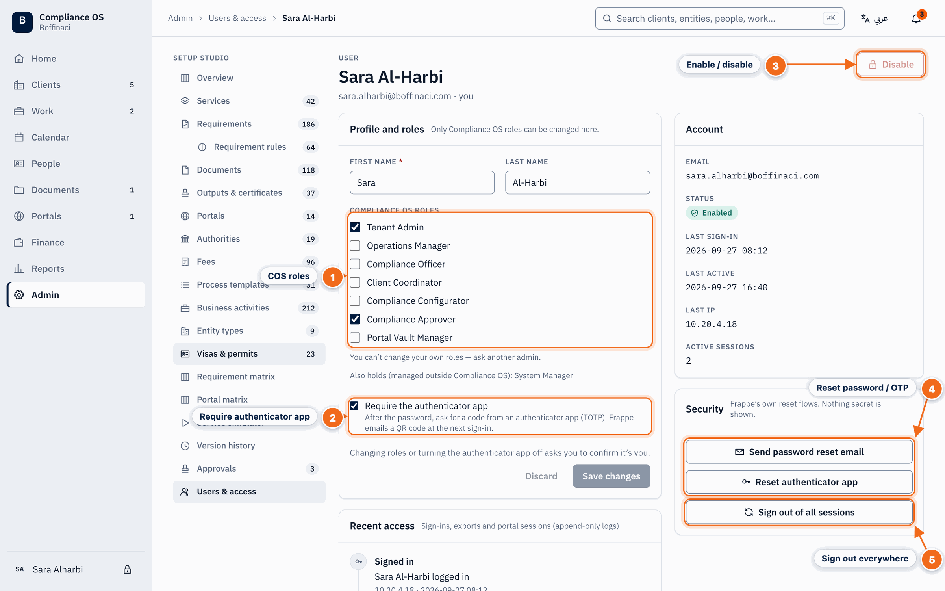Image resolution: width=945 pixels, height=591 pixels.
Task: Open Calendar from sidebar
Action: [76, 137]
